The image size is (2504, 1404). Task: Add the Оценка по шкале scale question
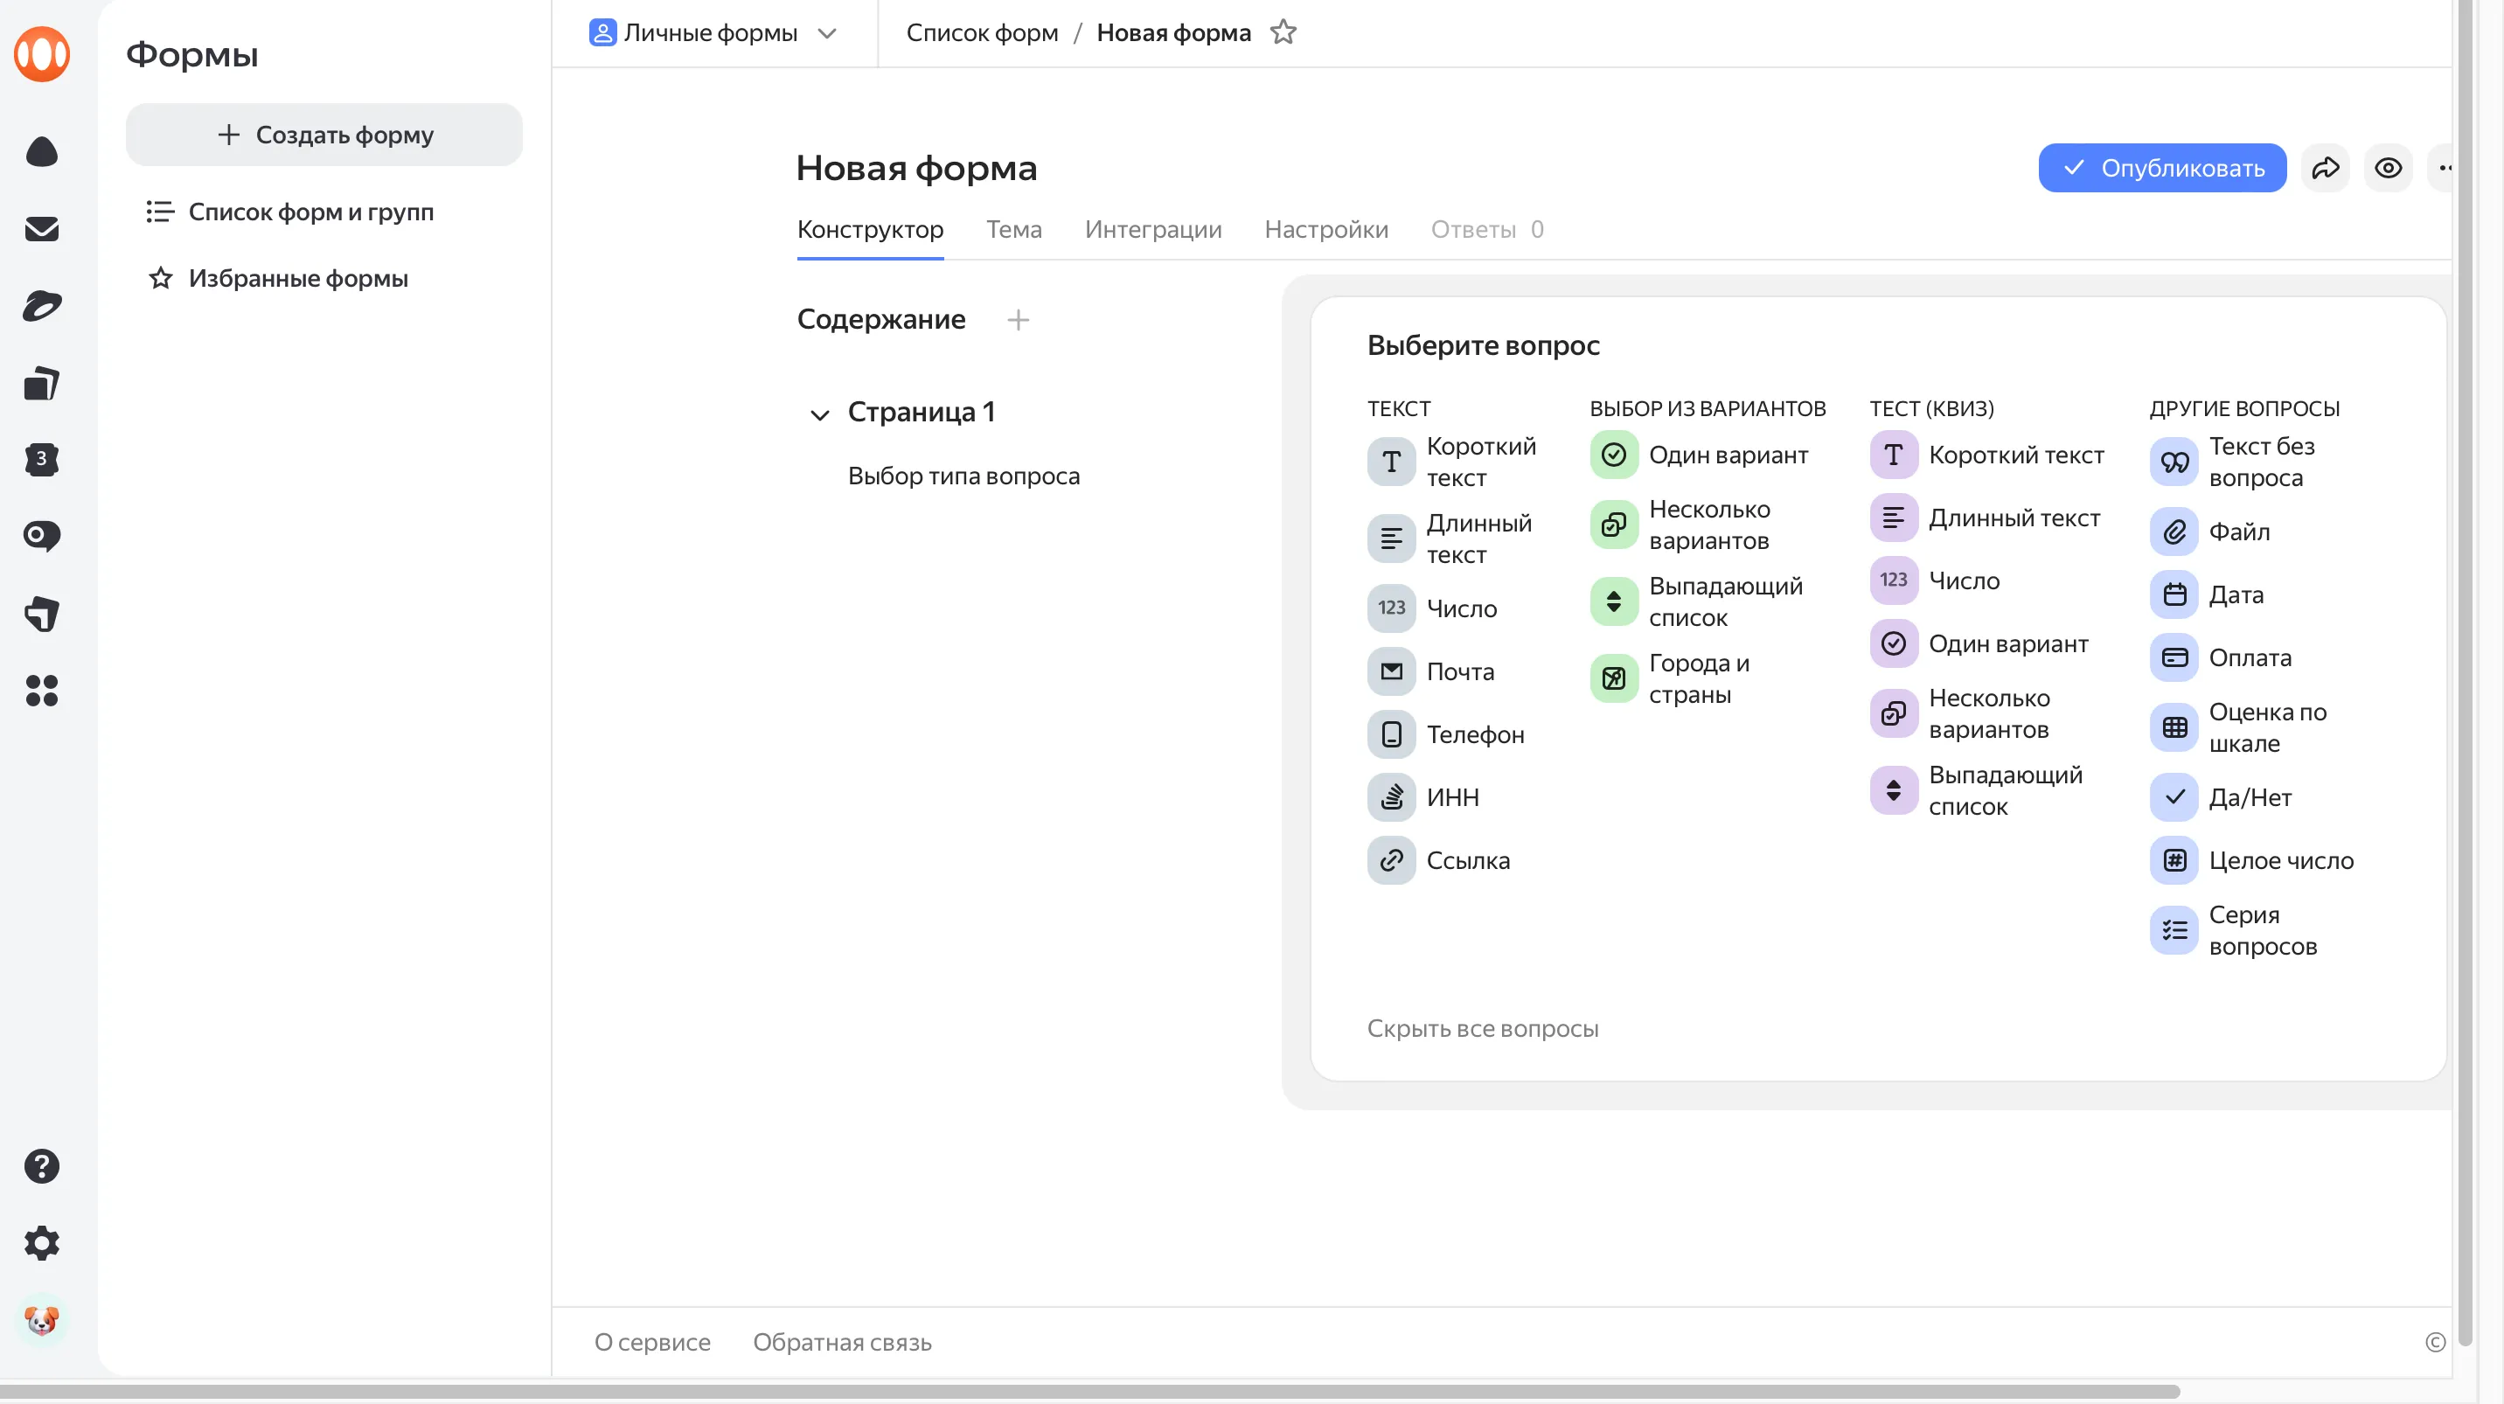[x=2266, y=727]
